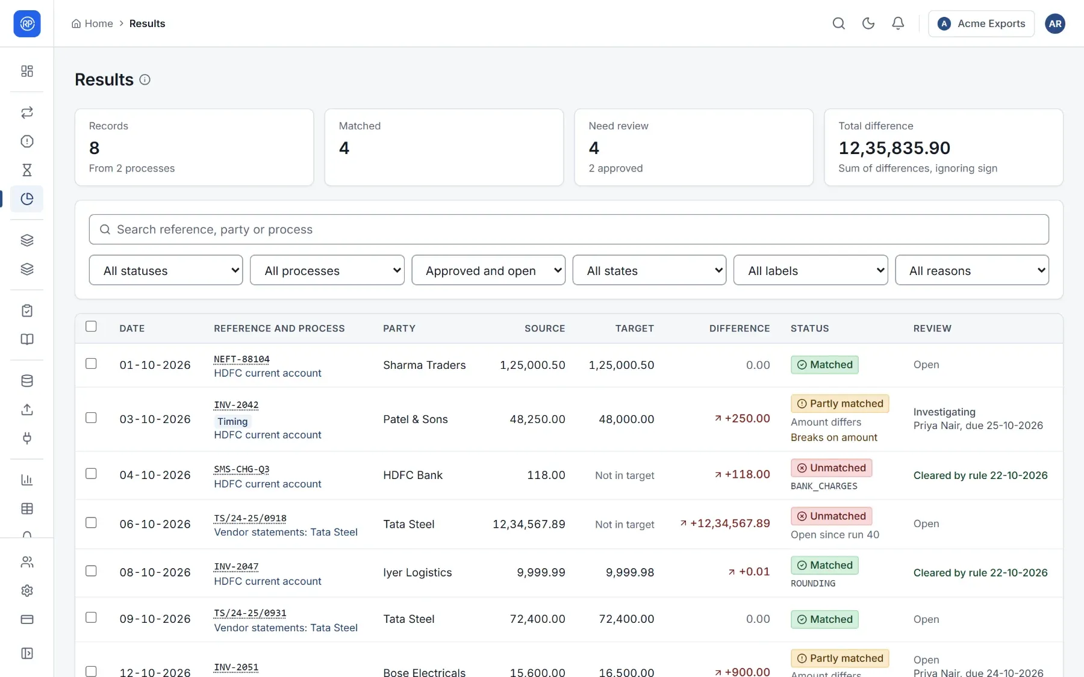Select the SMS-CHG-Q3 row checkbox

coord(91,474)
